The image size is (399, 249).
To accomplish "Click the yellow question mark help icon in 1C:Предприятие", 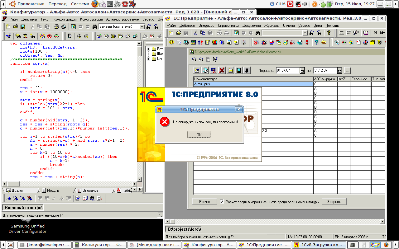I will tap(329, 33).
